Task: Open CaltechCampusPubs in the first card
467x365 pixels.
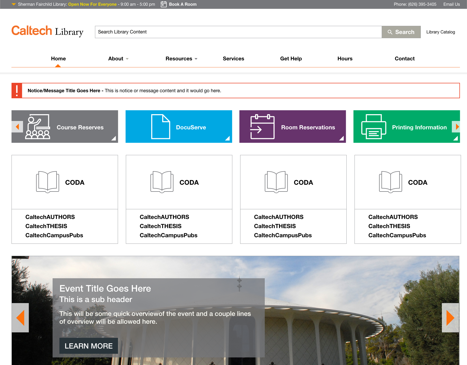Action: 54,235
